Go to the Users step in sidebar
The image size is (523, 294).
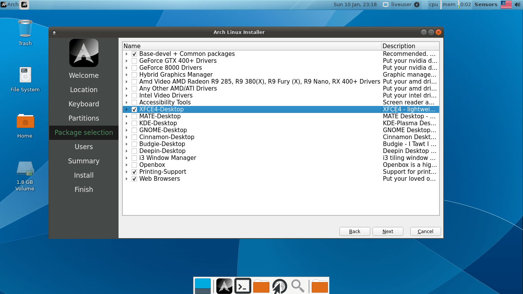84,147
